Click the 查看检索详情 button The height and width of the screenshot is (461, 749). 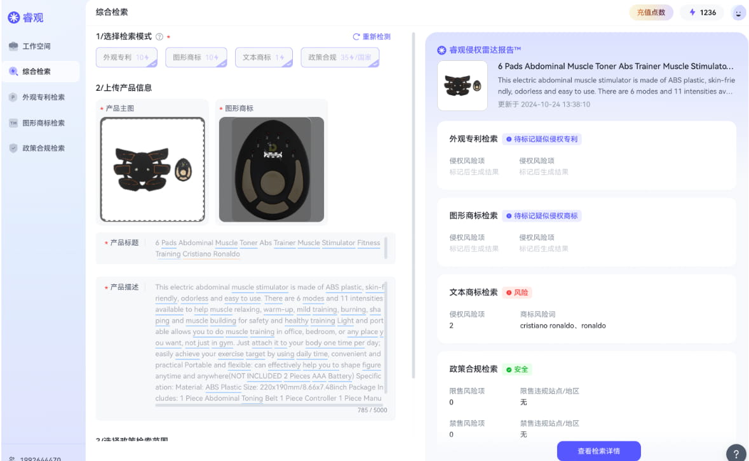click(x=599, y=450)
